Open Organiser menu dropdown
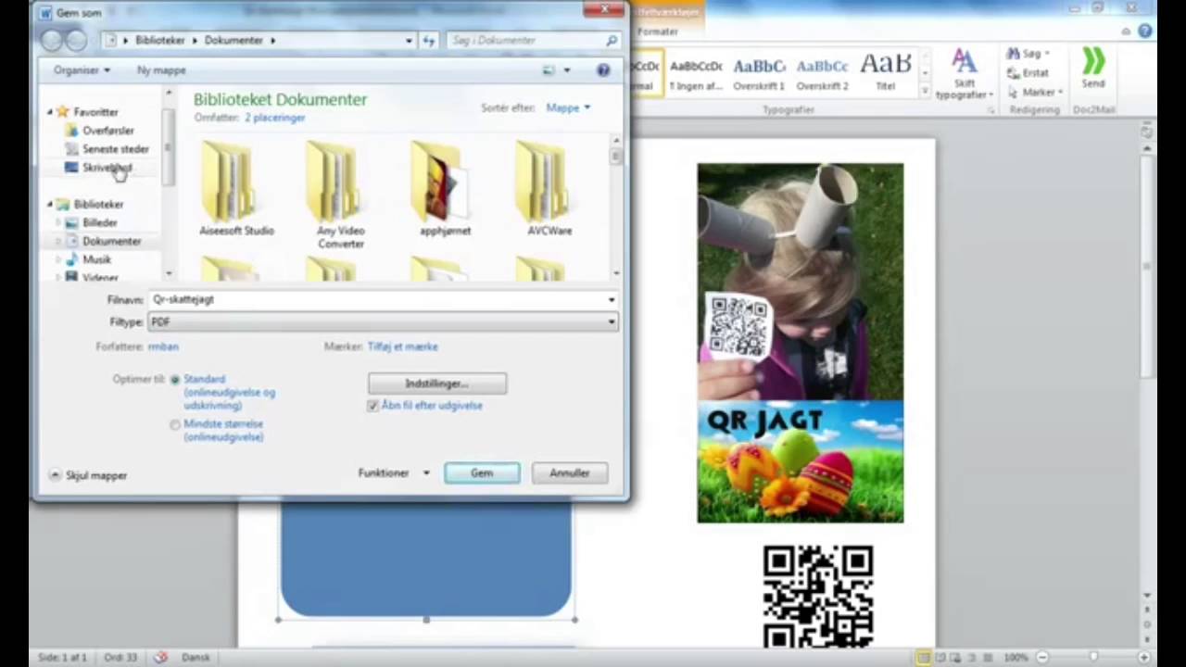The image size is (1186, 667). pyautogui.click(x=82, y=70)
